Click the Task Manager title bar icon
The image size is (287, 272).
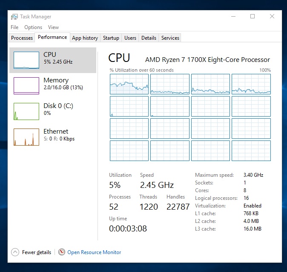14,17
